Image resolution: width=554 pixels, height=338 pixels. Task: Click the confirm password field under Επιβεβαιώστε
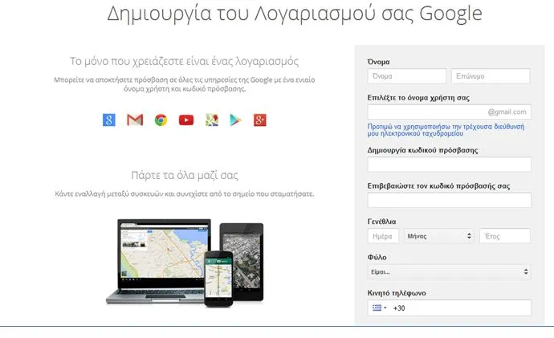click(x=449, y=200)
